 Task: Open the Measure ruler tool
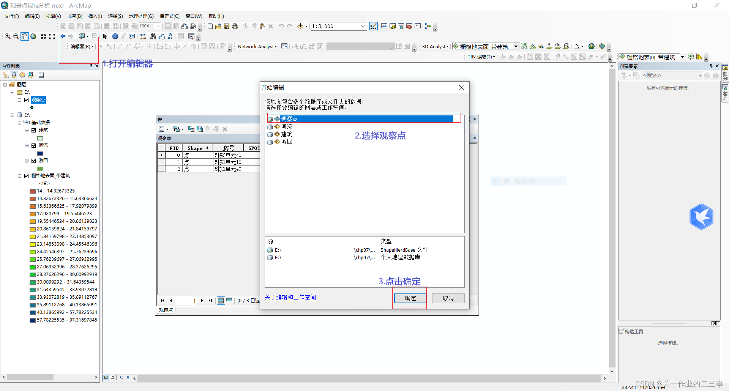click(x=143, y=36)
